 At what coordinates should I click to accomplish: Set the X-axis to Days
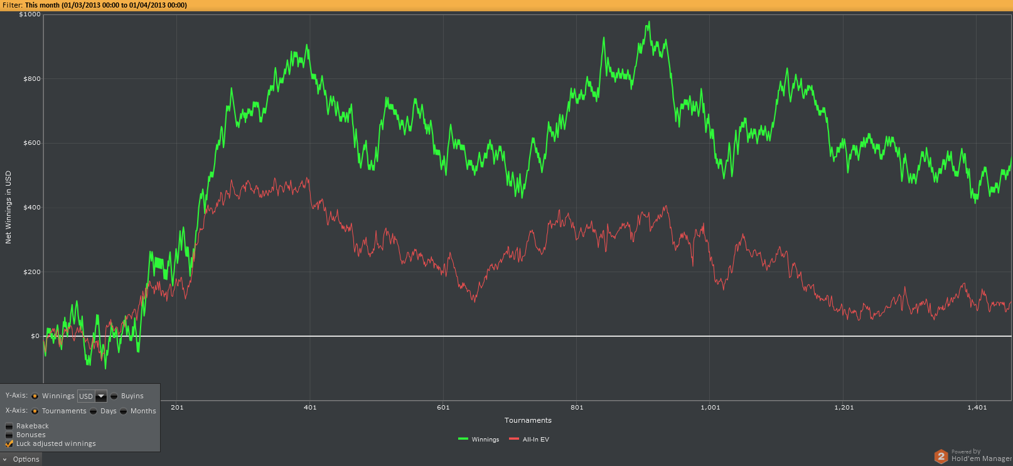click(x=94, y=411)
